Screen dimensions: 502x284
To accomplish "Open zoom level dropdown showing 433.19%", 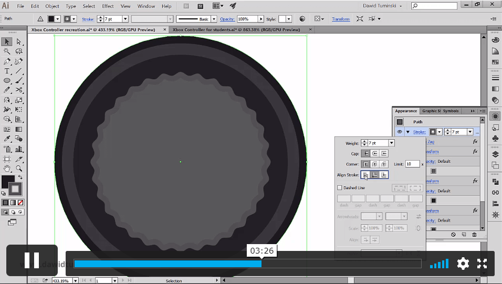I will tap(75, 281).
